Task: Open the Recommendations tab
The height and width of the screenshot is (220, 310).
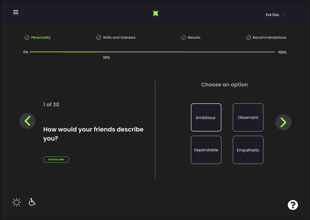Action: [x=269, y=37]
